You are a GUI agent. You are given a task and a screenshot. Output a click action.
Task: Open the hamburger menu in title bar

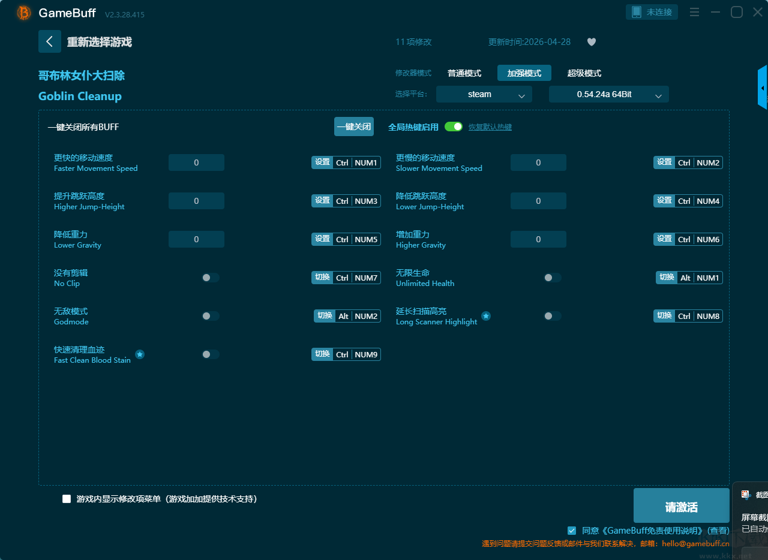pos(695,12)
